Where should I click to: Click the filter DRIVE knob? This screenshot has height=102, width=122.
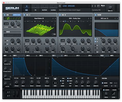tap(103, 48)
